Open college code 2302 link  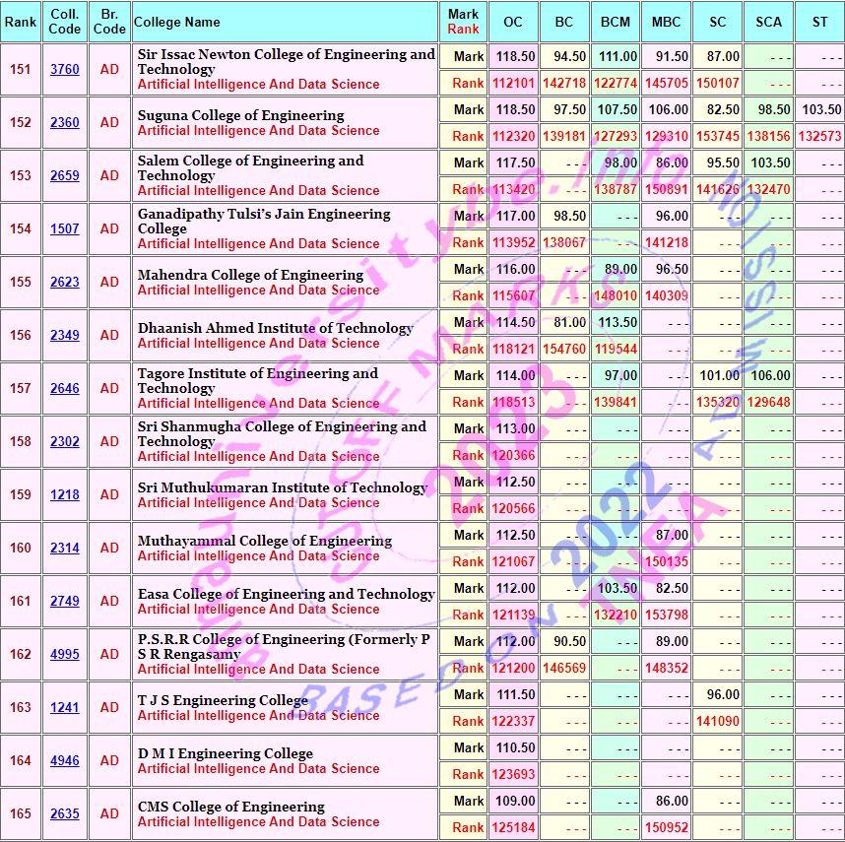64,441
